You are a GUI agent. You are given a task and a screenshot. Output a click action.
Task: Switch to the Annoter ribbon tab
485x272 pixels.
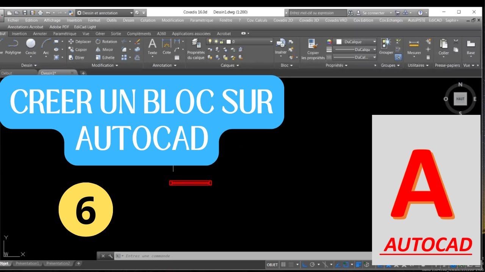pyautogui.click(x=40, y=34)
